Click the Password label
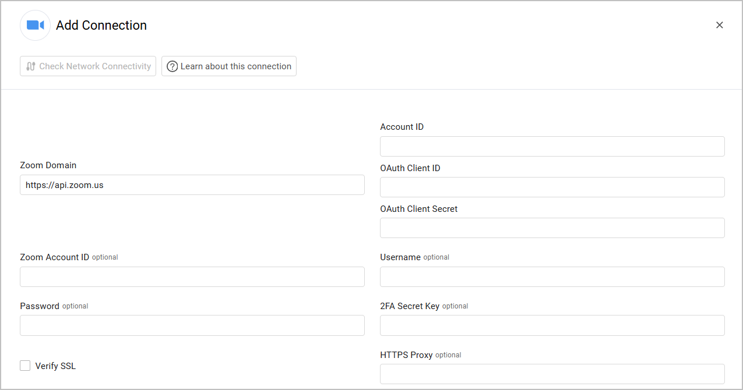This screenshot has height=390, width=743. click(40, 306)
